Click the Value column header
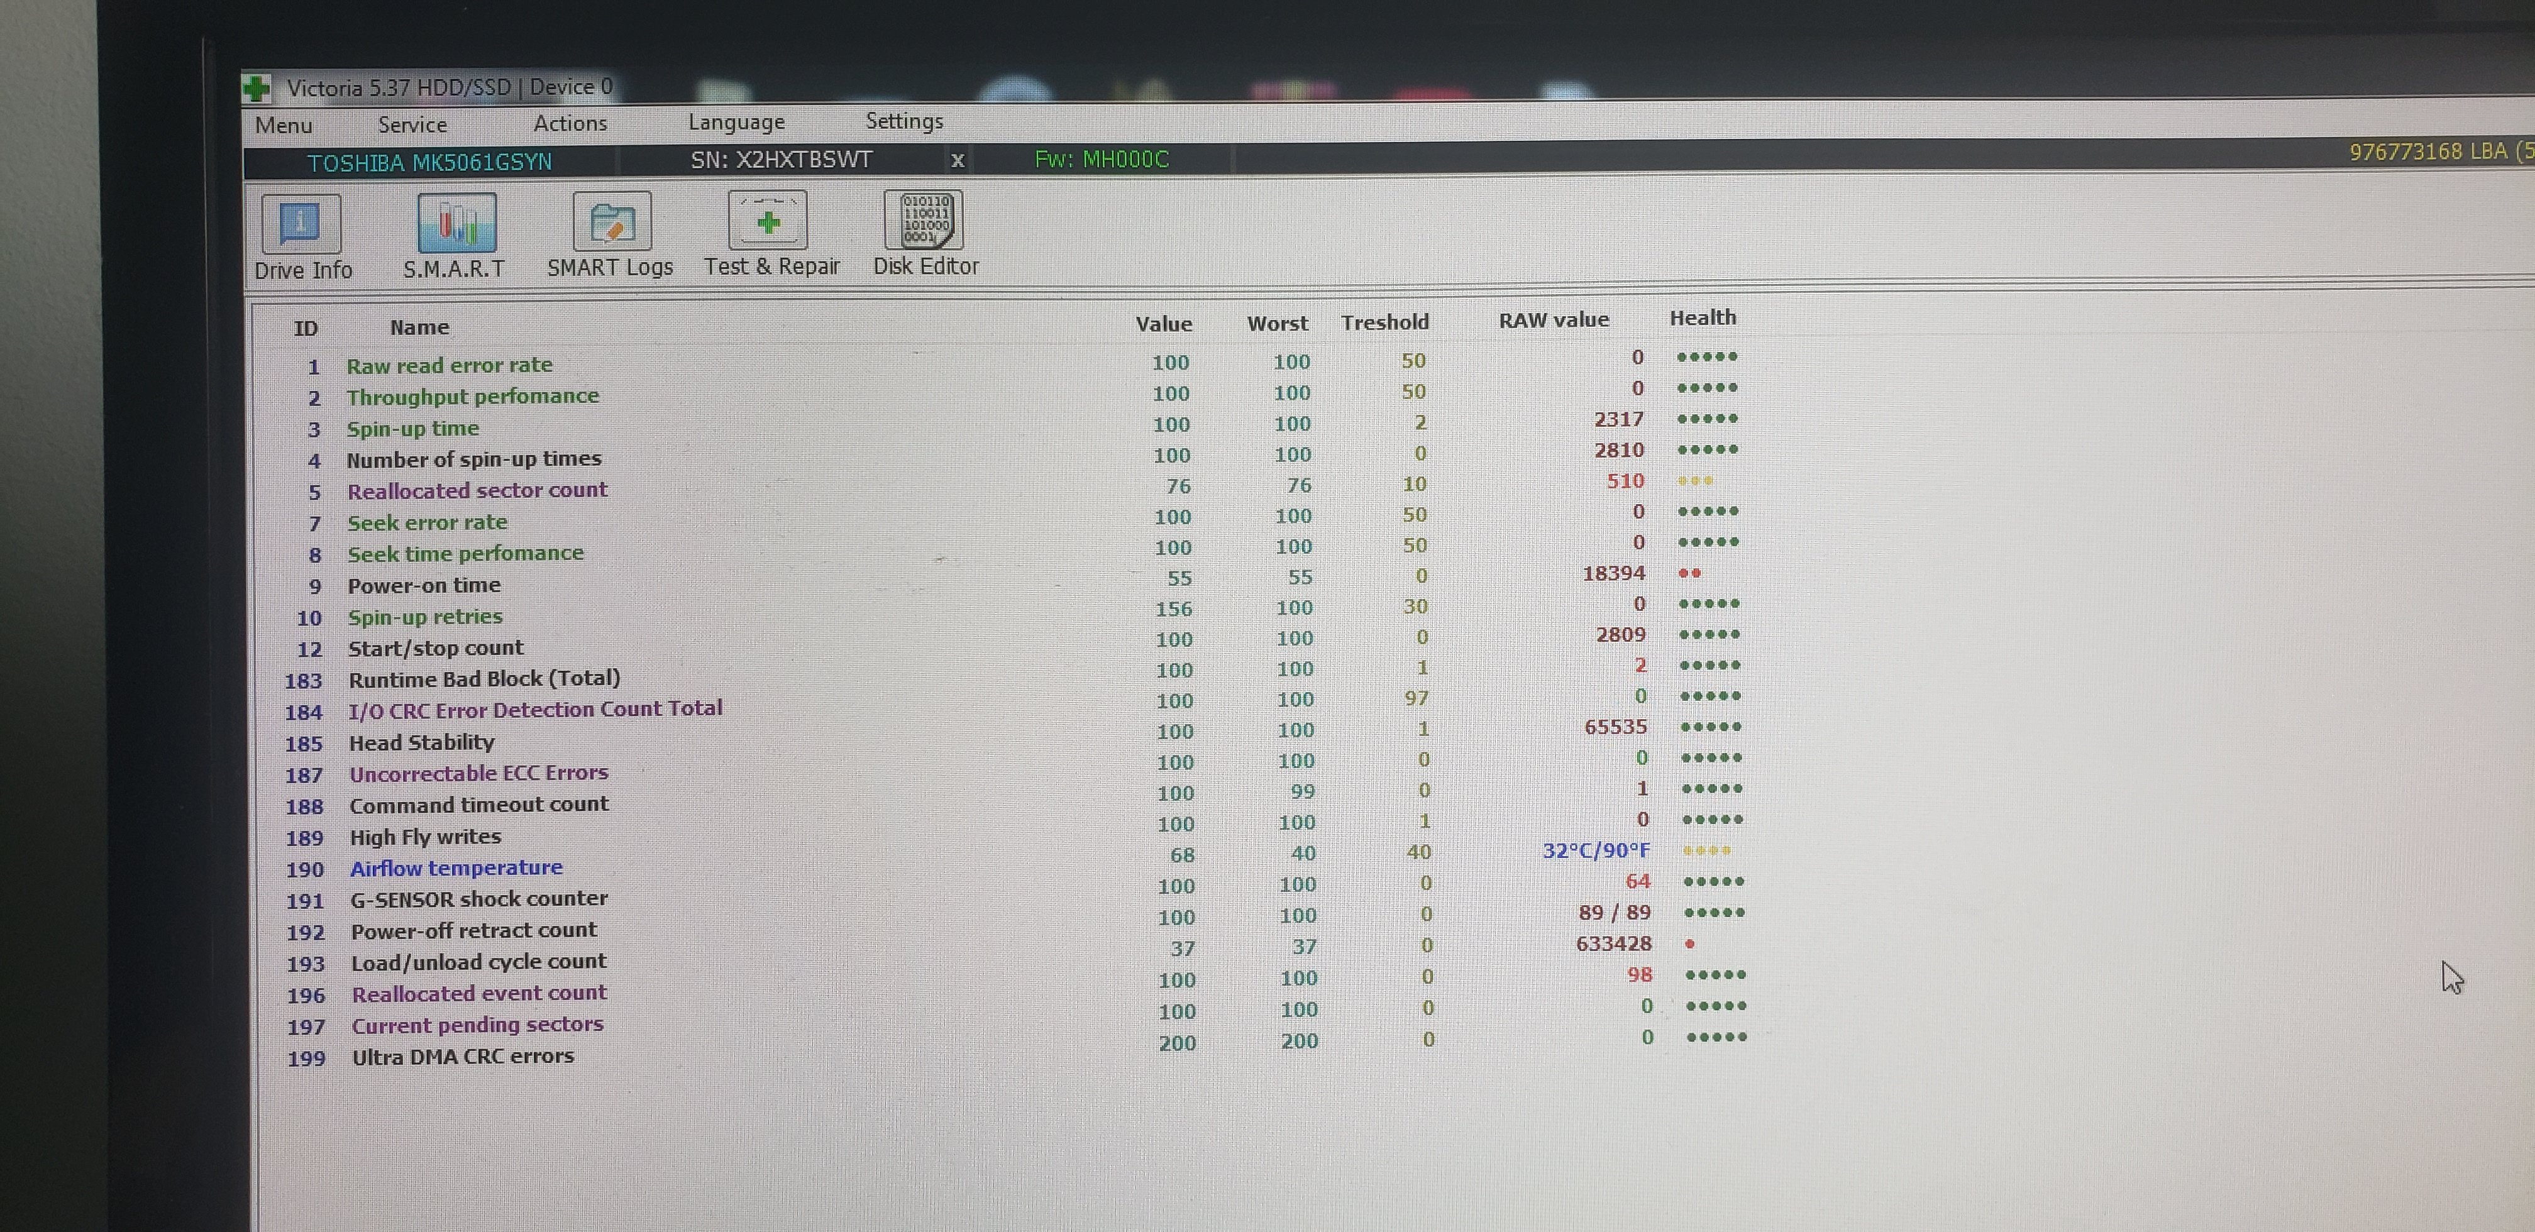This screenshot has height=1232, width=2535. (1163, 324)
